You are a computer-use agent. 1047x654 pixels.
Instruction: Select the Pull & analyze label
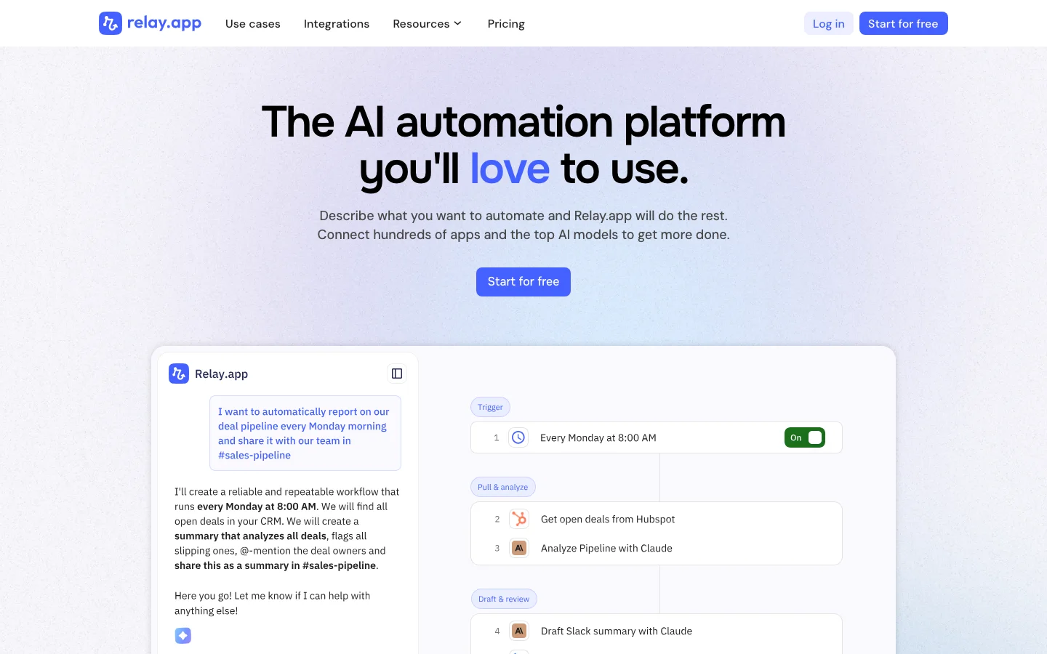point(503,487)
